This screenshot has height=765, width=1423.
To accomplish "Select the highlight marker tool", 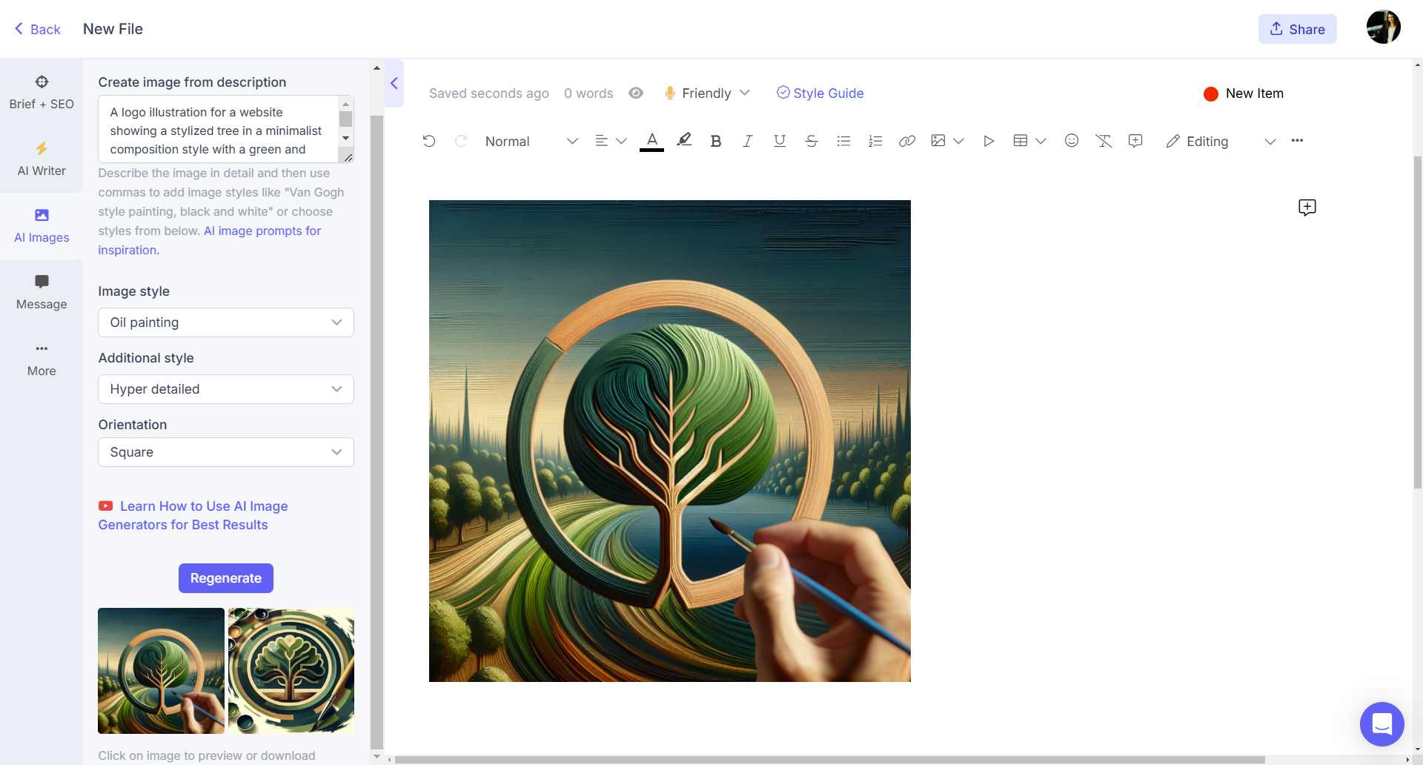I will point(684,140).
